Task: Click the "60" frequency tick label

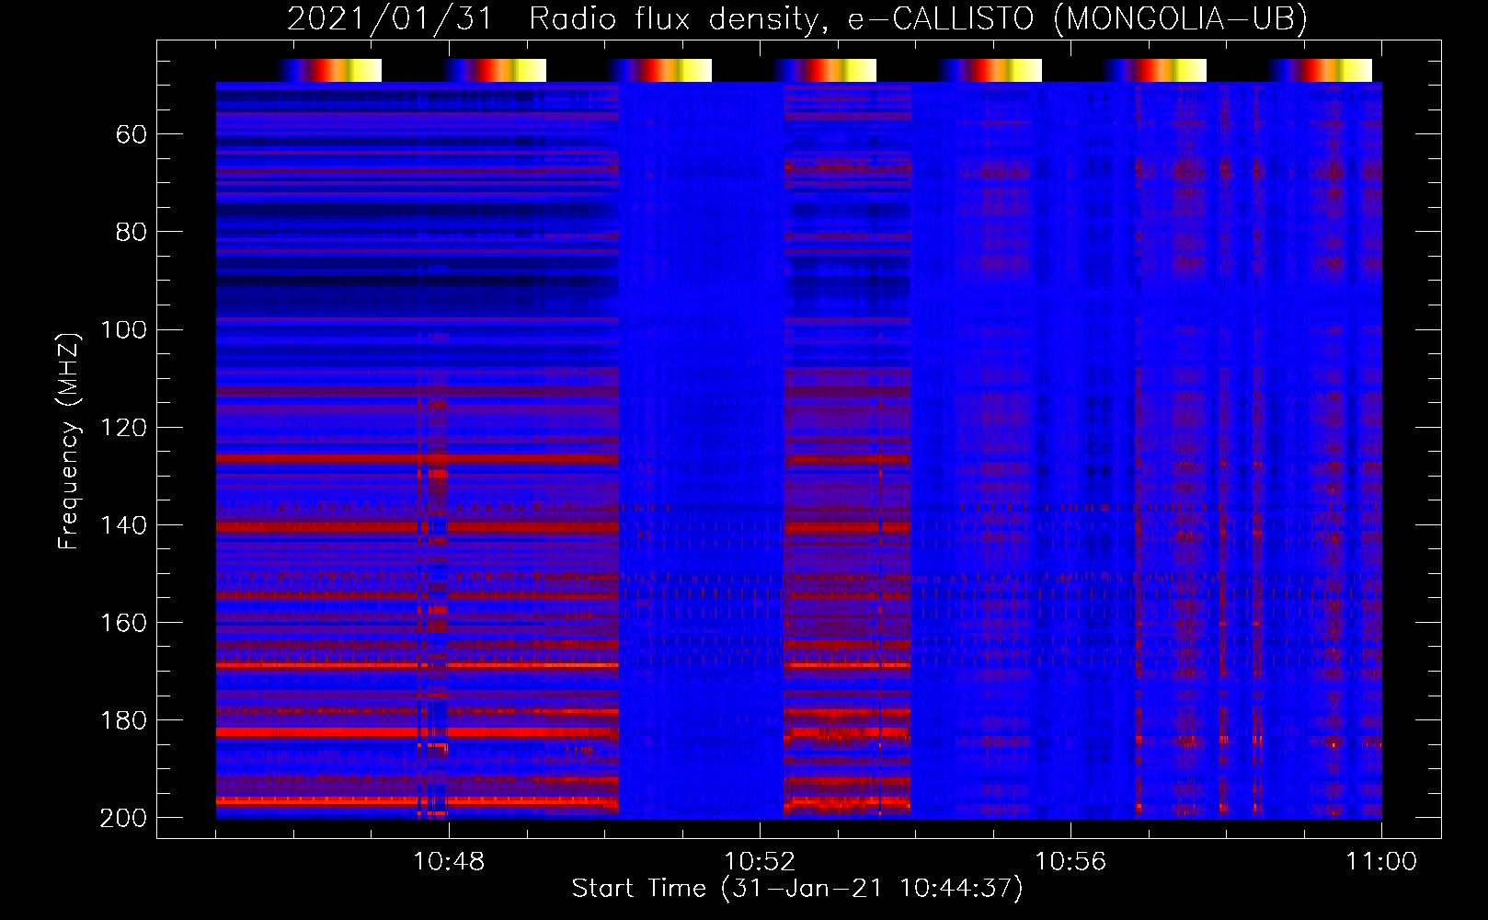Action: [x=132, y=135]
